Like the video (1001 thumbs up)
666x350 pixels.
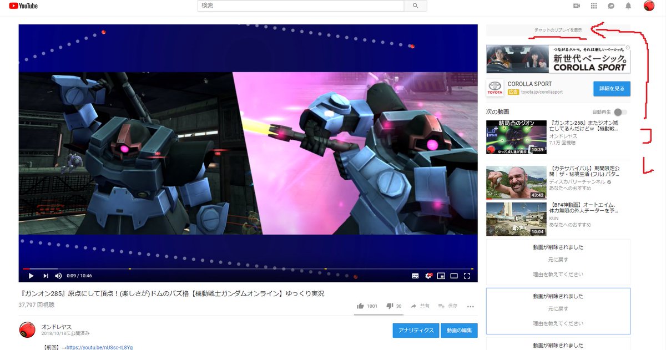(x=367, y=306)
